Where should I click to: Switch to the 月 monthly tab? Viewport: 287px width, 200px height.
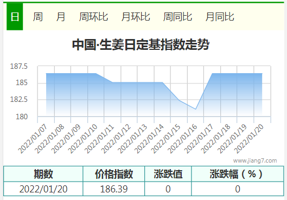pos(61,17)
